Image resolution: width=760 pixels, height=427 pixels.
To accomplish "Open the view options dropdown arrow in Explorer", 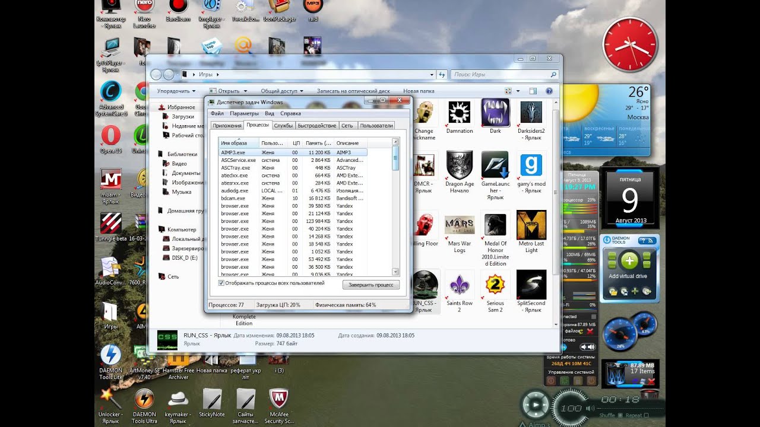I will click(518, 91).
